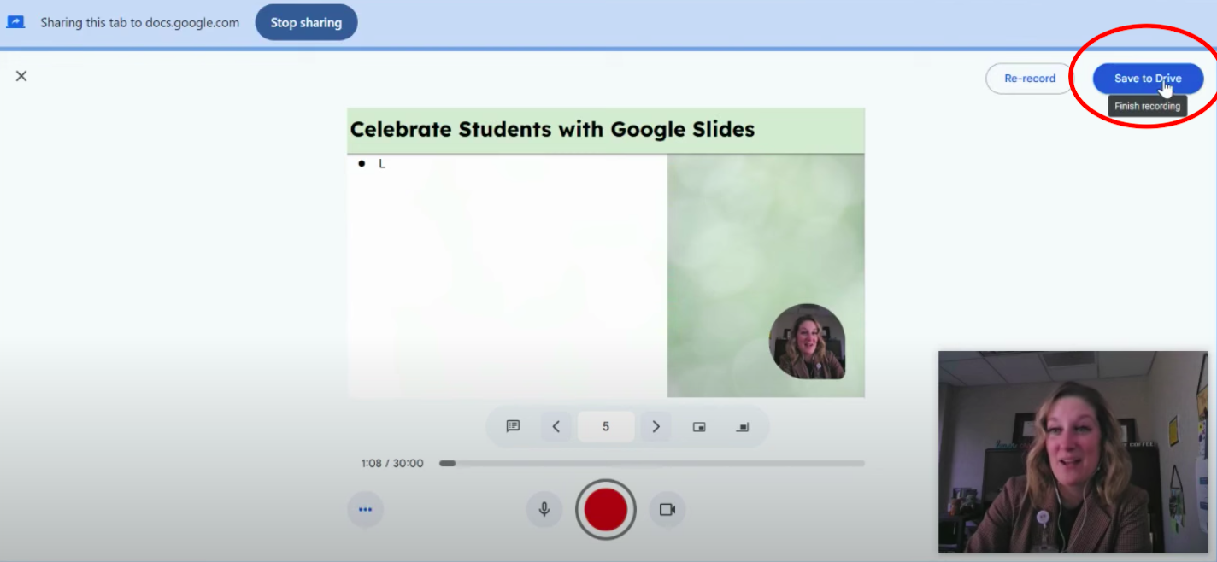Toggle the camera
The height and width of the screenshot is (562, 1217).
click(667, 510)
